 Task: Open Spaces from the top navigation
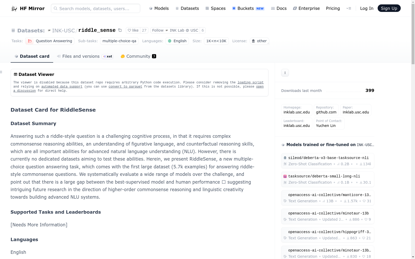216,8
